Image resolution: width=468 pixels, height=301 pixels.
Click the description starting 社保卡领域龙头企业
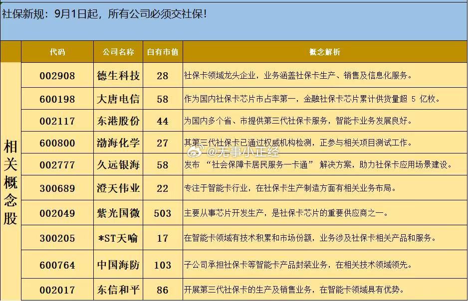298,75
